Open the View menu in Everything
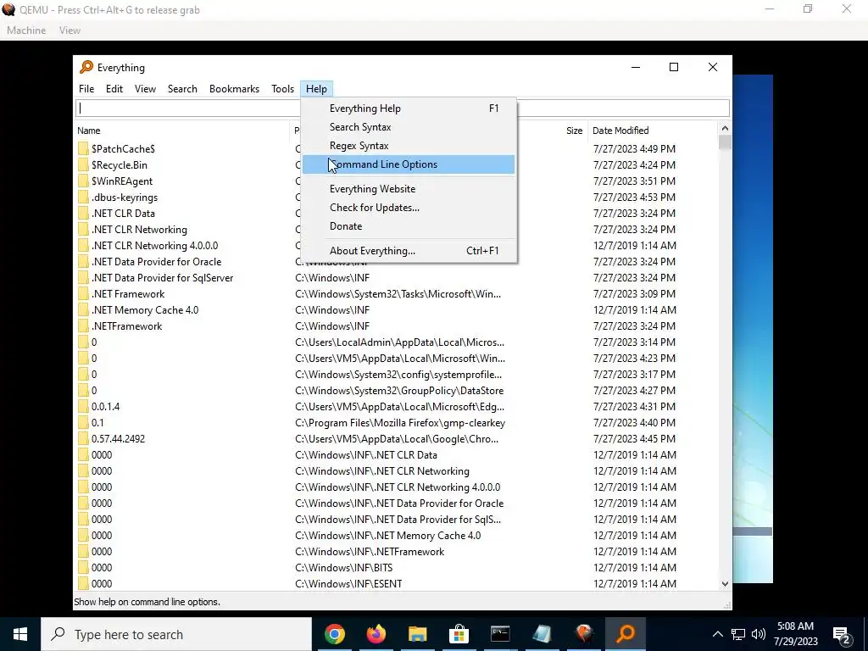This screenshot has width=868, height=651. 145,88
